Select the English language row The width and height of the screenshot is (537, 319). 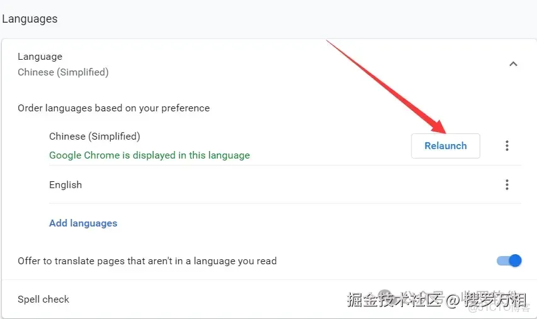point(285,185)
